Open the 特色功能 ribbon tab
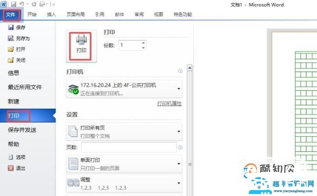 (183, 14)
